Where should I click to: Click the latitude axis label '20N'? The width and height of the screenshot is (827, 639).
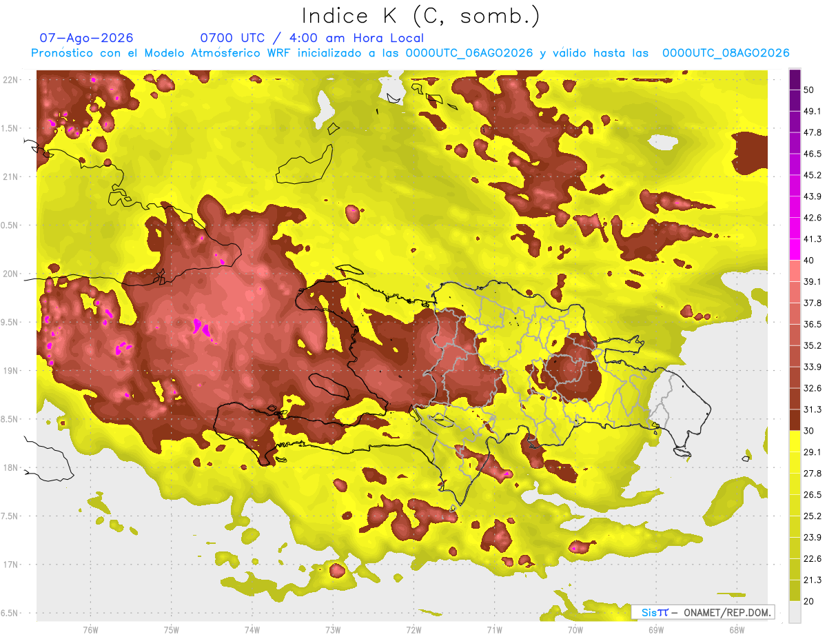click(11, 274)
